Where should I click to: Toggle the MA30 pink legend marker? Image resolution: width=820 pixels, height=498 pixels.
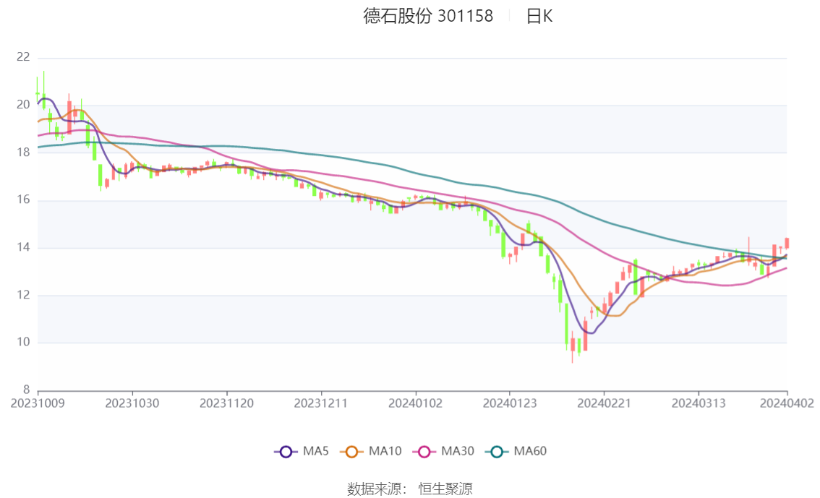pyautogui.click(x=425, y=452)
